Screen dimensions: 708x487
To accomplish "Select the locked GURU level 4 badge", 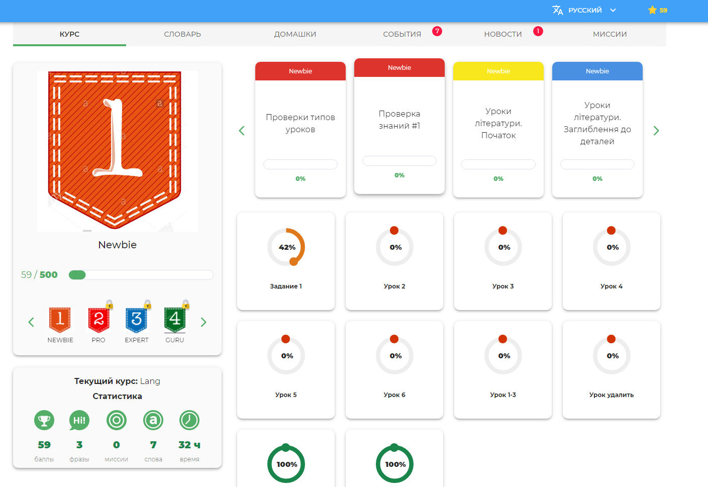I will [x=175, y=320].
